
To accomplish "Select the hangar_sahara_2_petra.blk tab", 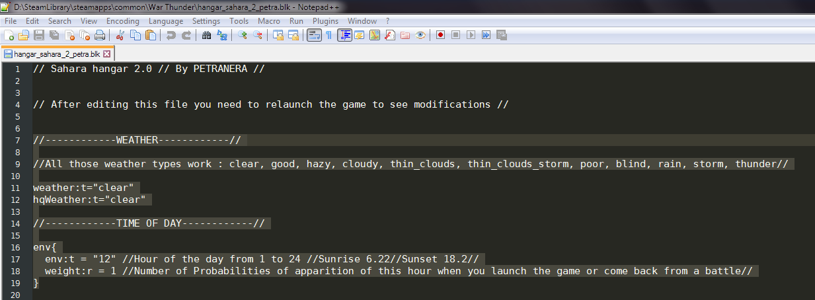I will tap(58, 54).
